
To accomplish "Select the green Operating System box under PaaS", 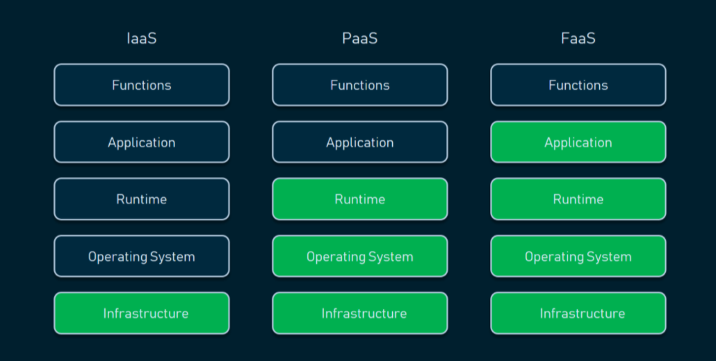I will (360, 256).
